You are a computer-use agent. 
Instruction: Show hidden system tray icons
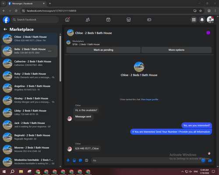(182, 171)
